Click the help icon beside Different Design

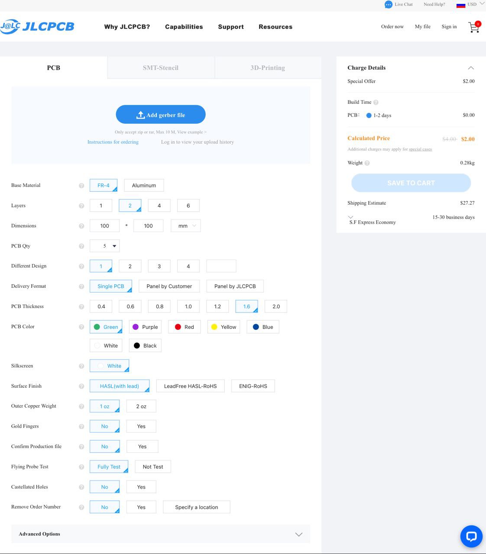pos(81,266)
